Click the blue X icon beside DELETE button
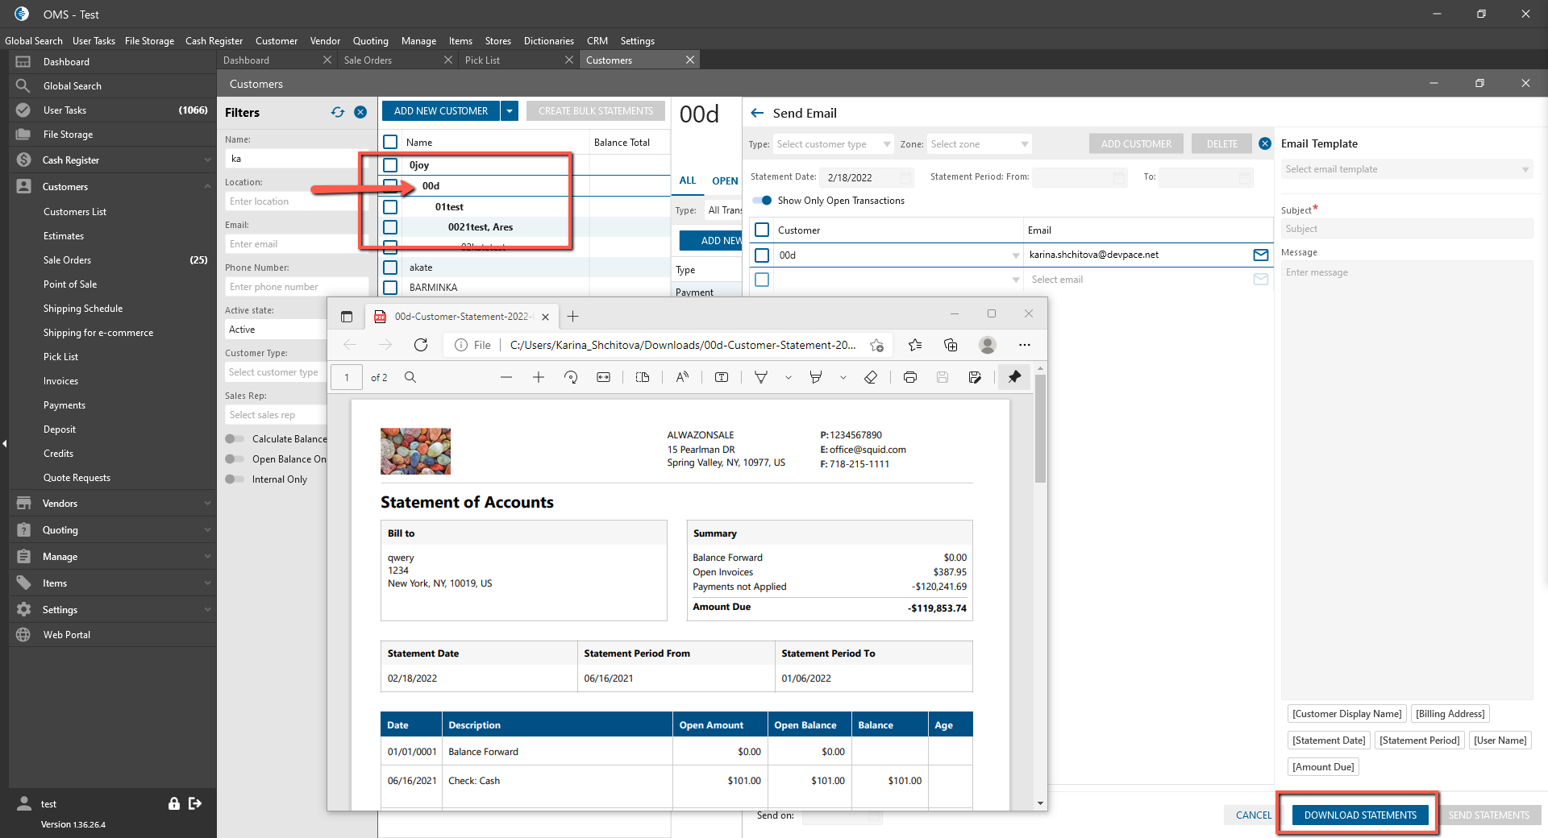 click(1265, 143)
